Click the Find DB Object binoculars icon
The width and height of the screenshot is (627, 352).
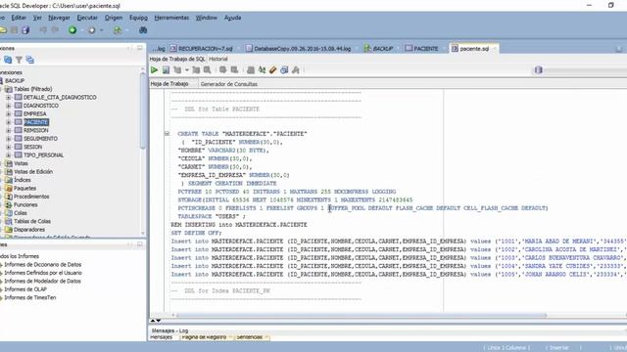pyautogui.click(x=143, y=30)
